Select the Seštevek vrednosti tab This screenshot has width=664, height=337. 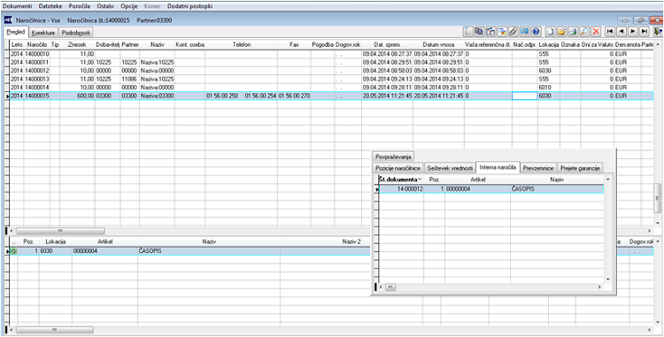click(449, 168)
